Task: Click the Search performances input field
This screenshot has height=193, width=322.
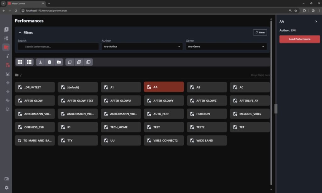Action: (58, 47)
